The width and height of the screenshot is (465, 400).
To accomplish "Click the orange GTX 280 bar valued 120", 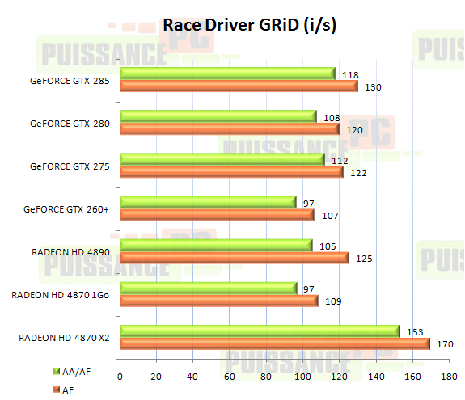I will 230,129.
